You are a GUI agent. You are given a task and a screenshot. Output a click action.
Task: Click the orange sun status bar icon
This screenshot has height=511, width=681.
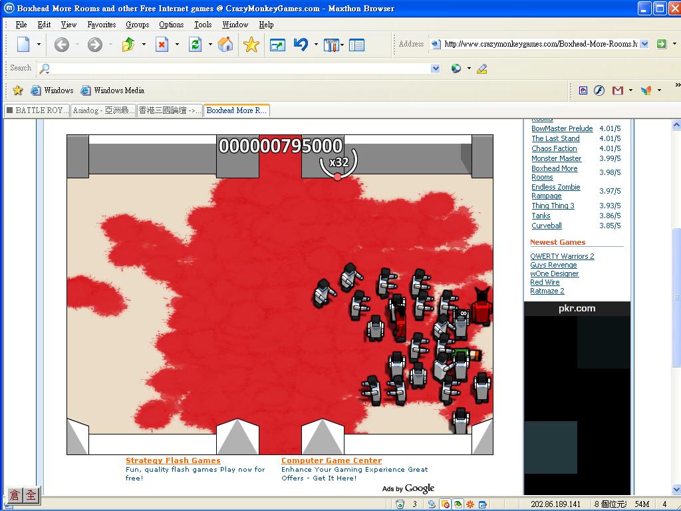point(470,504)
